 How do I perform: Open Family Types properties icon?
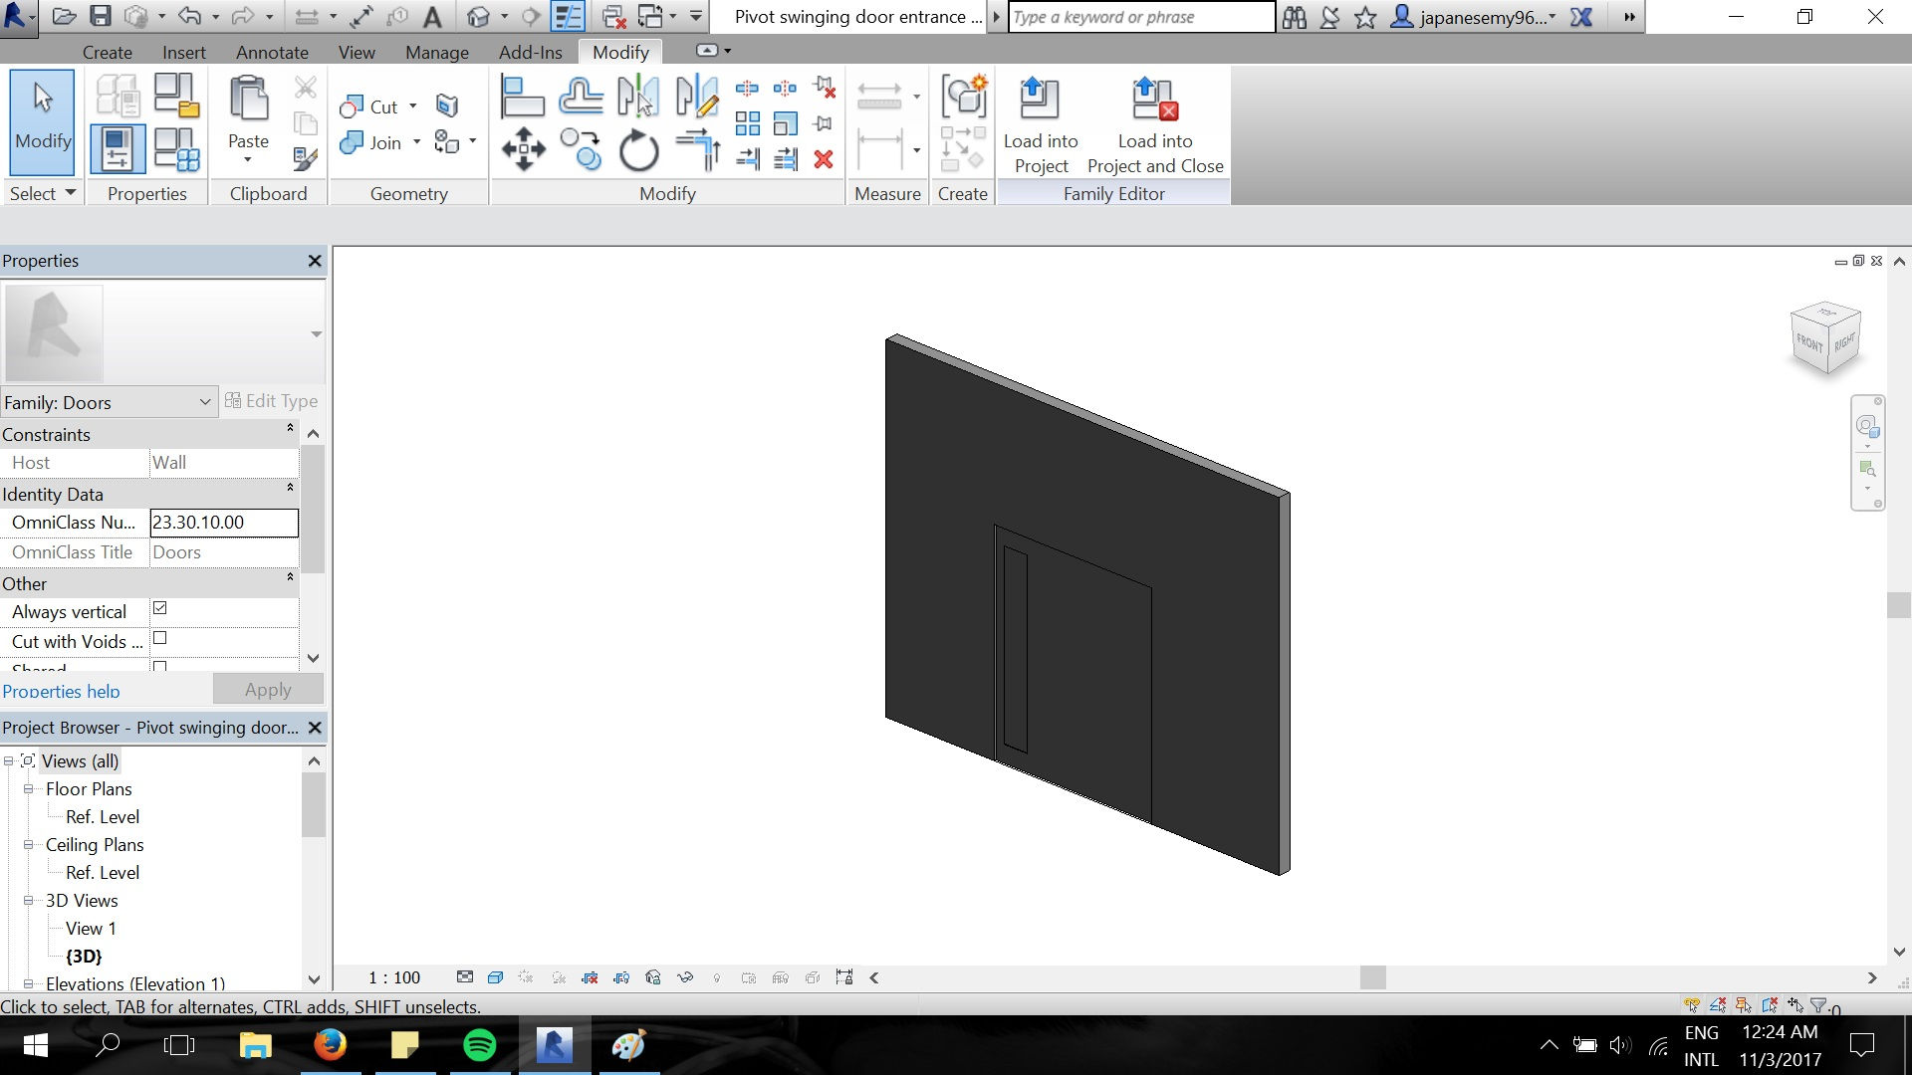tap(177, 149)
